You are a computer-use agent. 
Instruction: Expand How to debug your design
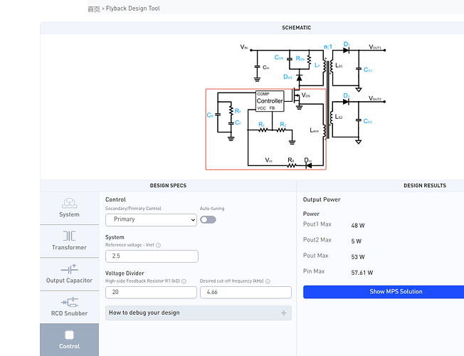(x=146, y=313)
